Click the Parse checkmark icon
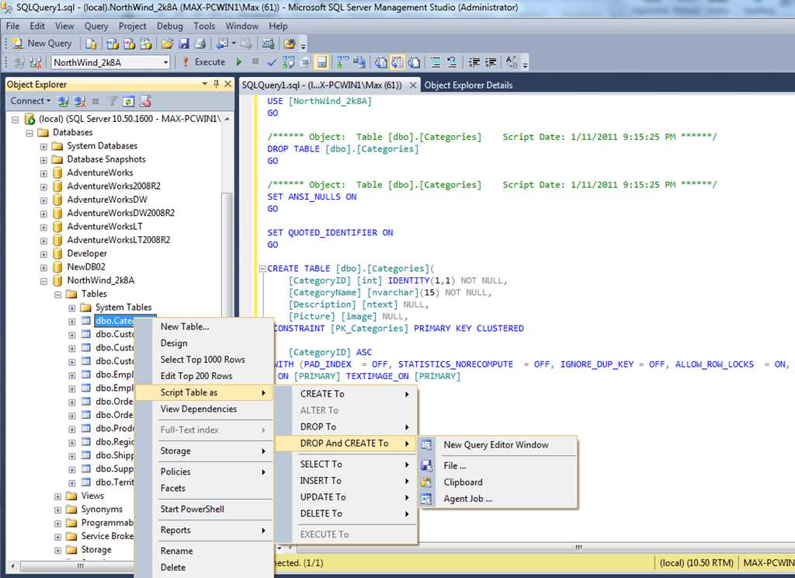The height and width of the screenshot is (578, 795). 272,62
